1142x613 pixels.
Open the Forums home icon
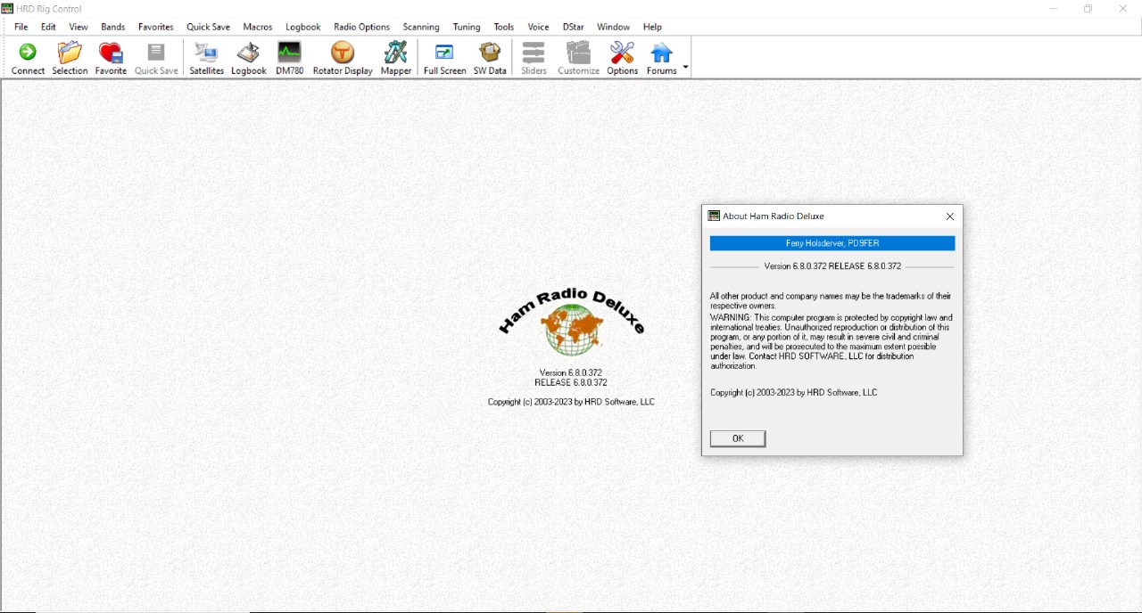tap(661, 58)
